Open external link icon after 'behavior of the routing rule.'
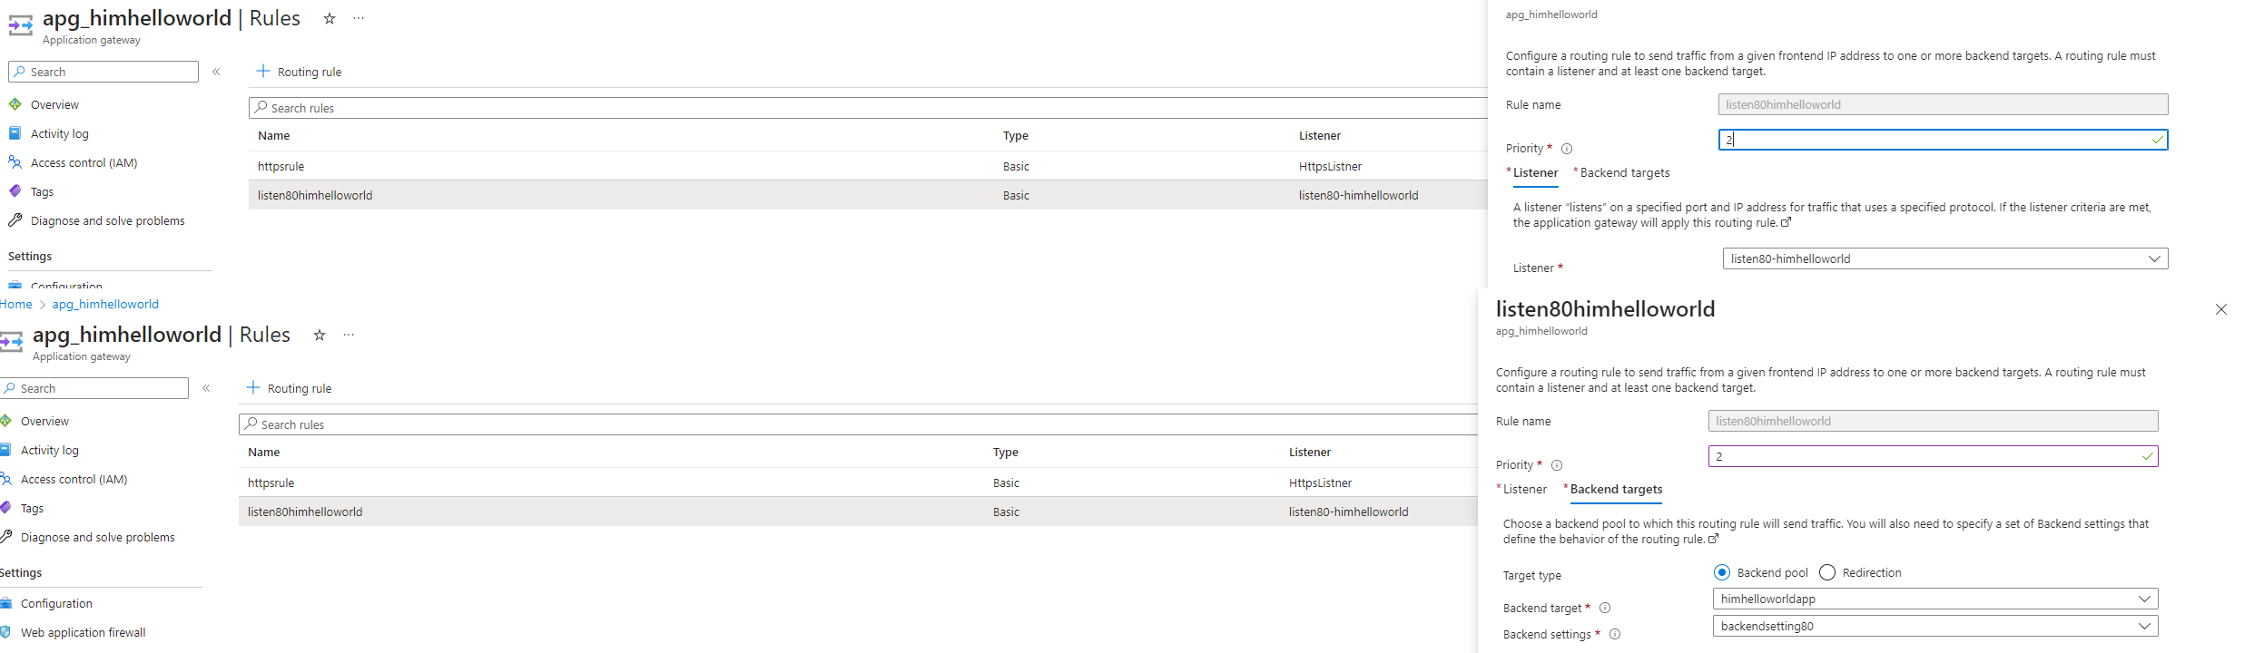The height and width of the screenshot is (653, 2264). point(1713,539)
